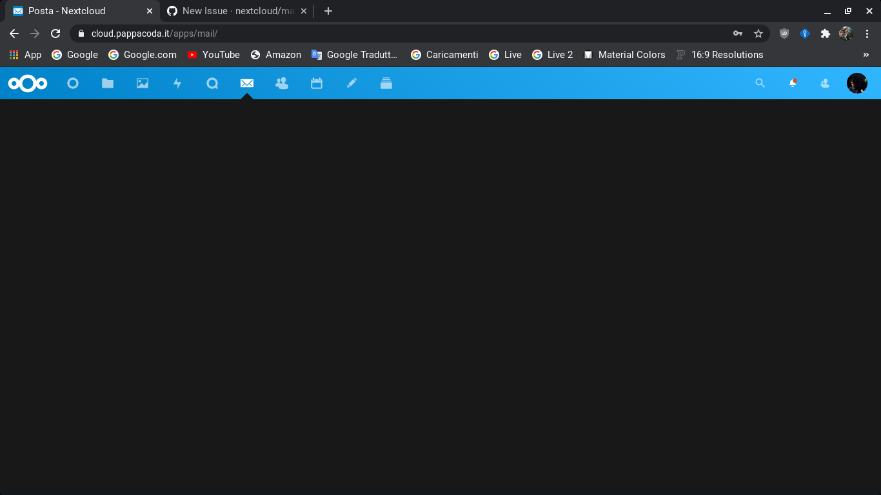Screen dimensions: 881x495
Task: Click the Nextcloud logo
Action: pos(28,83)
